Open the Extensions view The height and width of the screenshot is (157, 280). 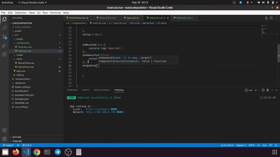click(4, 54)
